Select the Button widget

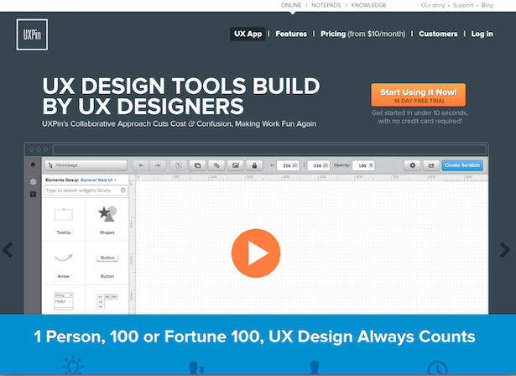[107, 264]
